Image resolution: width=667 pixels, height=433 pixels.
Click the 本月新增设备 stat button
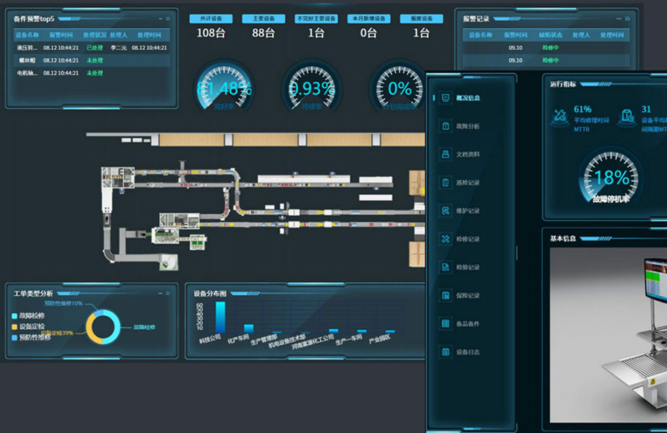point(369,19)
